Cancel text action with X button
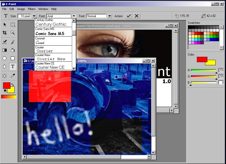 pos(137,16)
